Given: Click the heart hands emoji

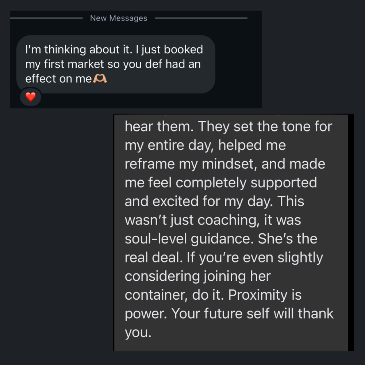Looking at the screenshot, I should point(100,78).
